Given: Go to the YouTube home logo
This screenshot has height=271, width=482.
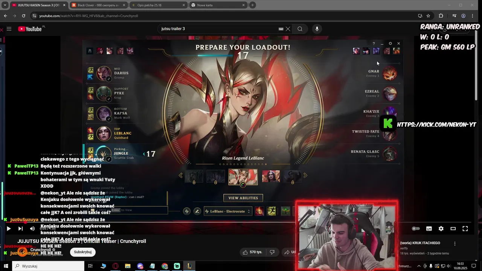Looking at the screenshot, I should coord(30,29).
